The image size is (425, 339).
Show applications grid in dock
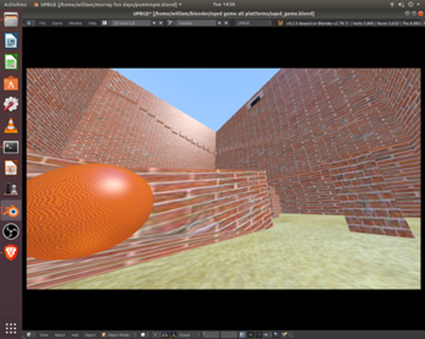[11, 328]
